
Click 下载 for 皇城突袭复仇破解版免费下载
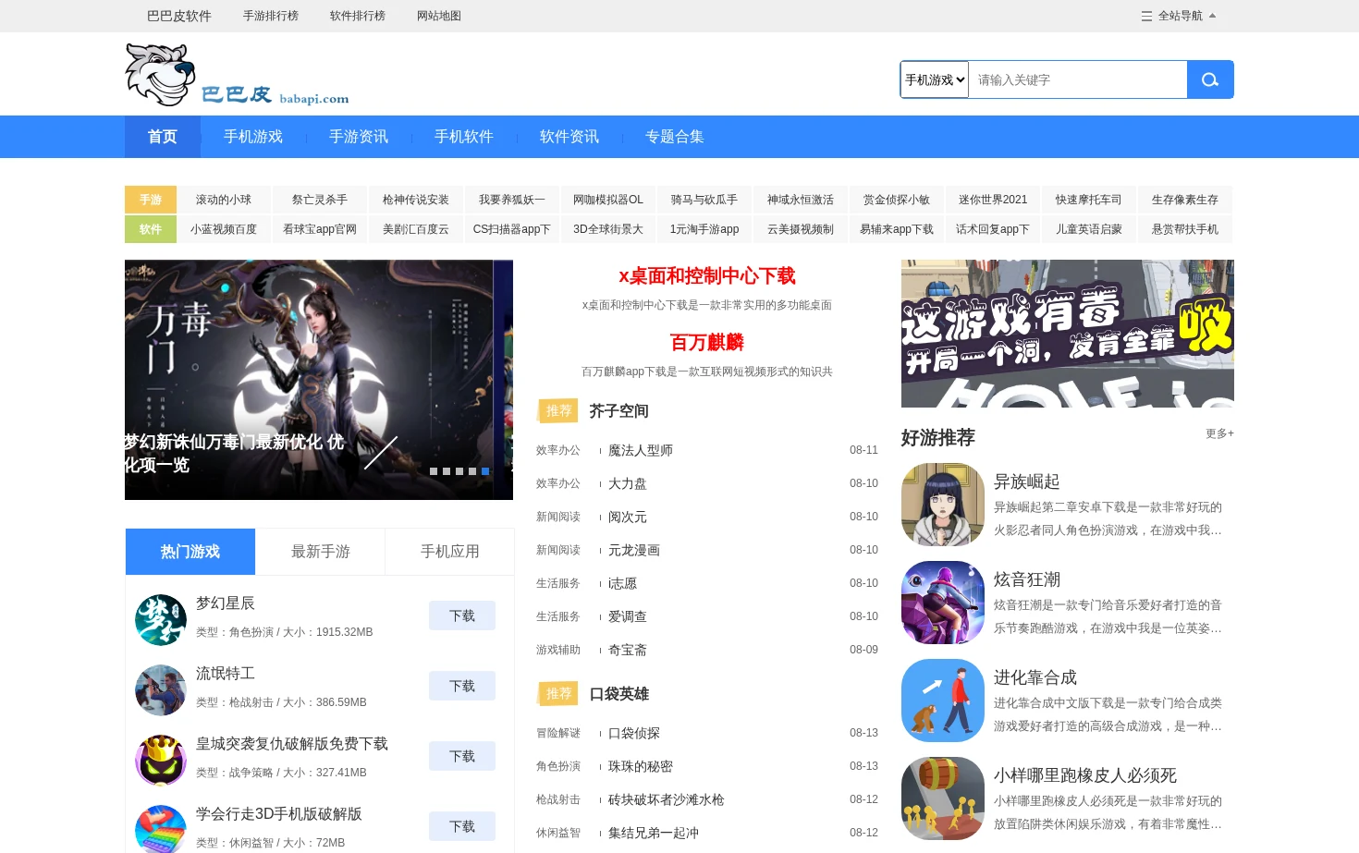pyautogui.click(x=462, y=756)
